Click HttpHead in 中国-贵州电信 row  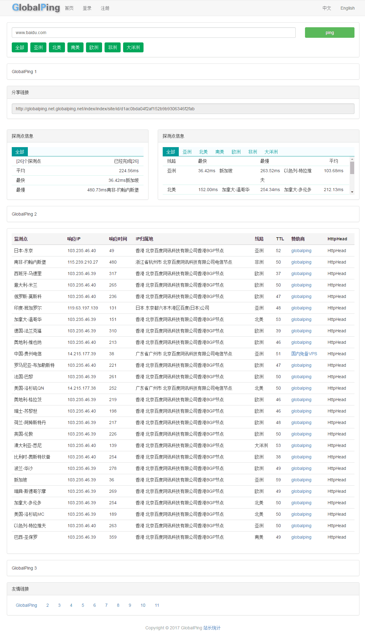tap(337, 354)
